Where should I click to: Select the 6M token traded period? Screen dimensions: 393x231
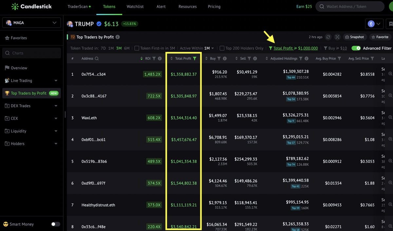pyautogui.click(x=127, y=48)
